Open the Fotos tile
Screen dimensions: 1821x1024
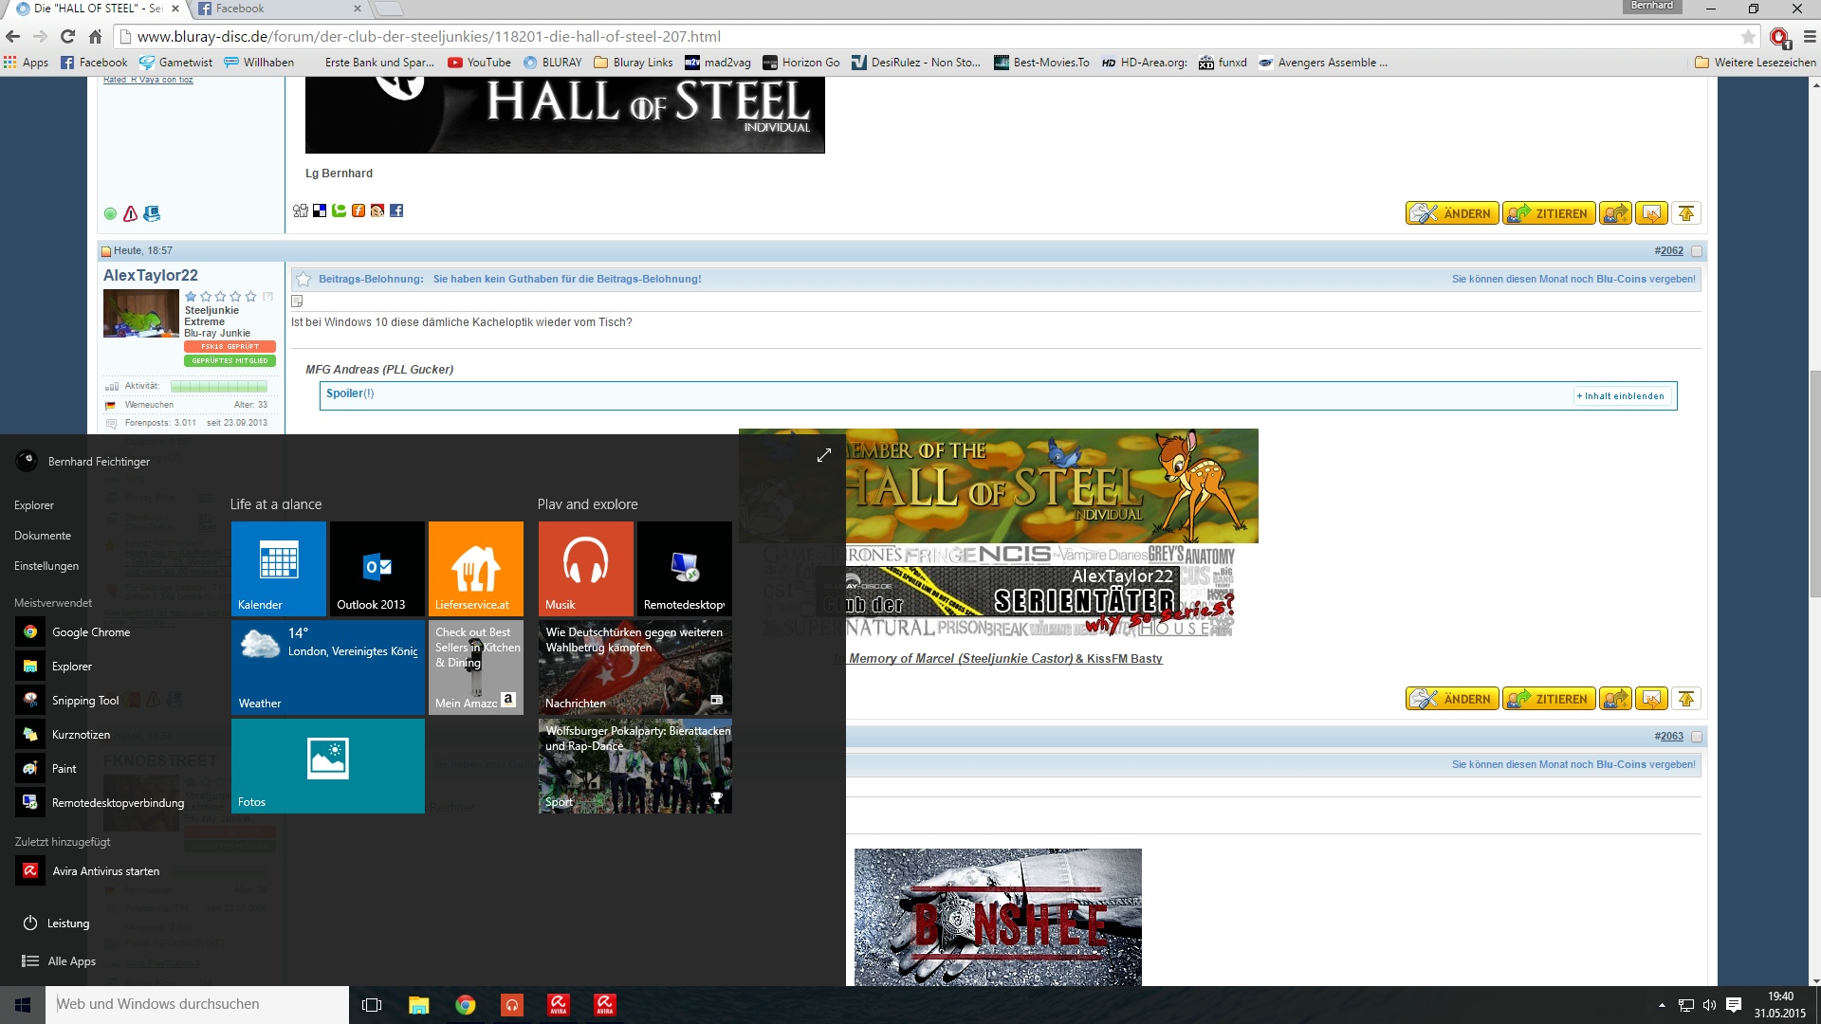pyautogui.click(x=327, y=764)
